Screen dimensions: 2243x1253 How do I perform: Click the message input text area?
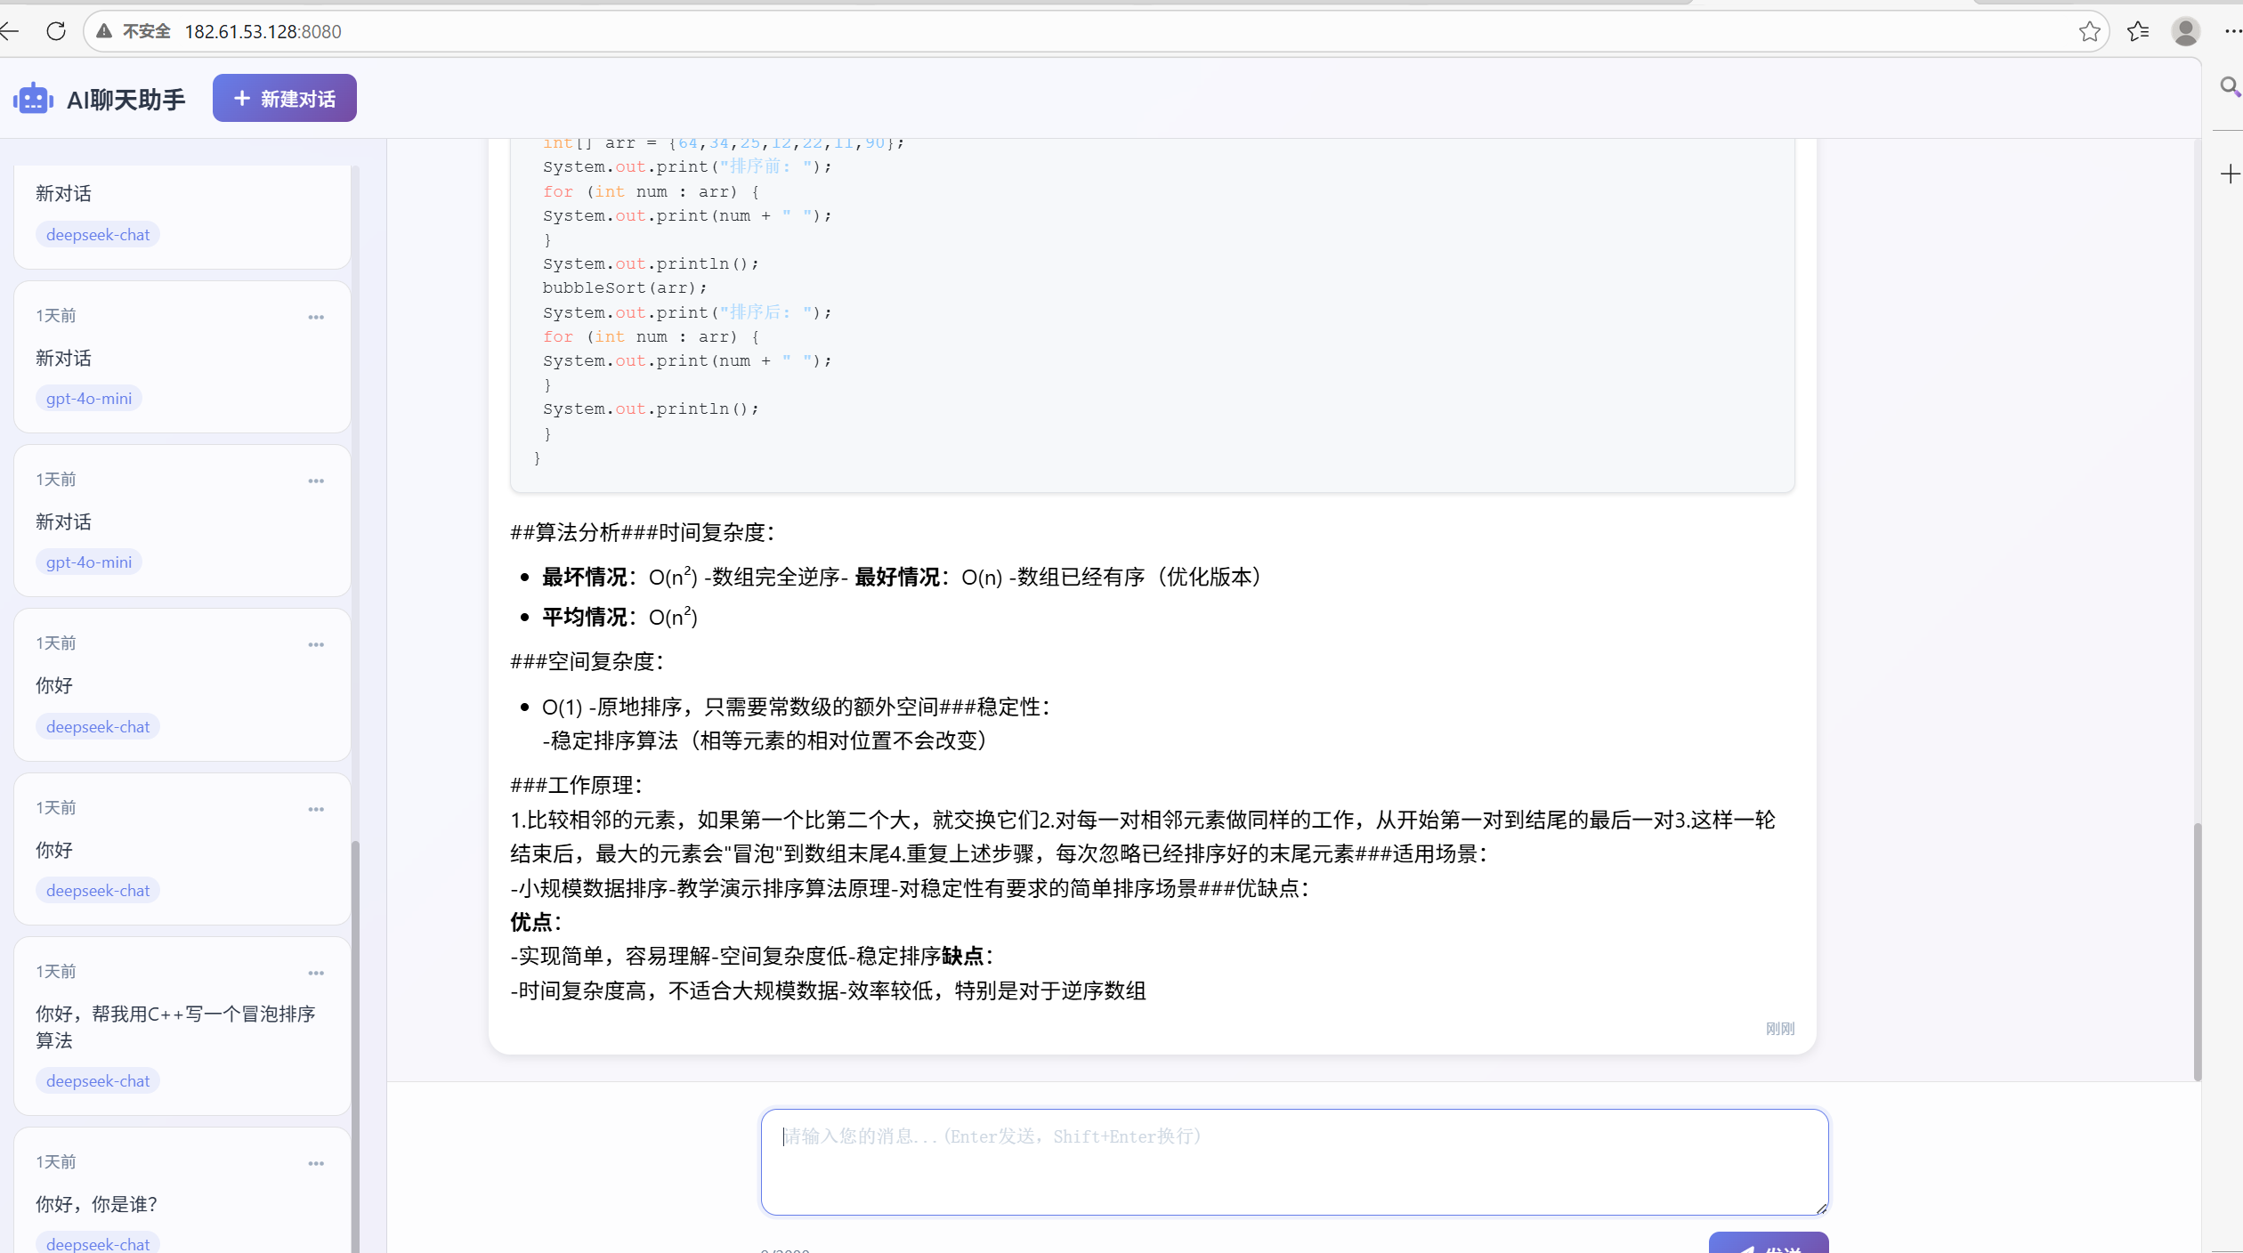click(1293, 1161)
